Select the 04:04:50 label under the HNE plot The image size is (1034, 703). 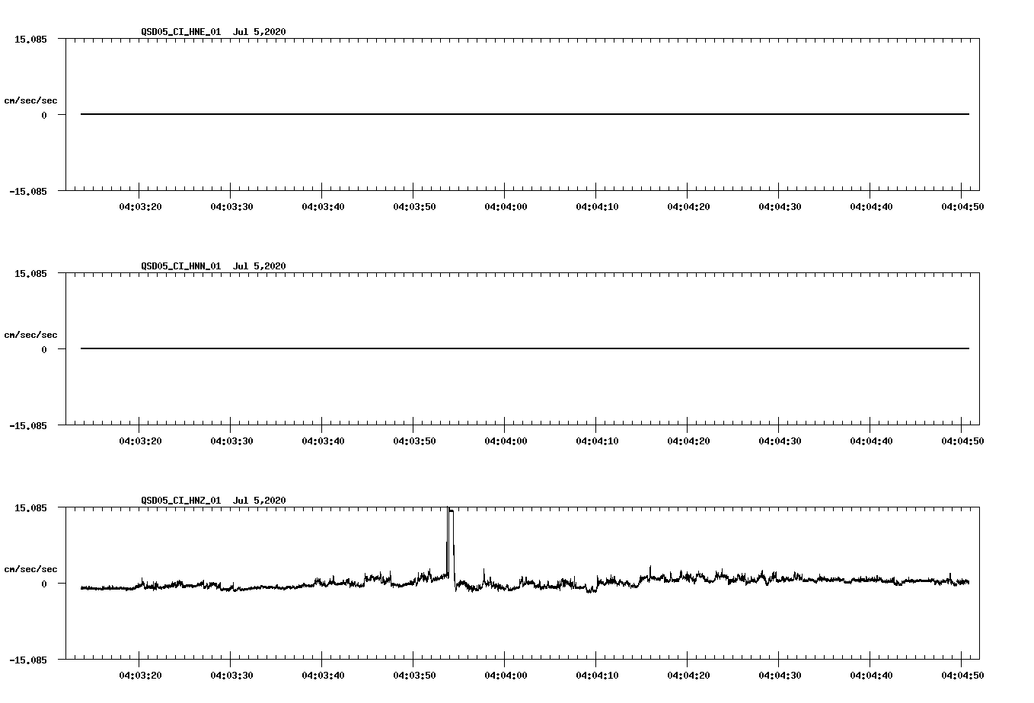coord(962,206)
